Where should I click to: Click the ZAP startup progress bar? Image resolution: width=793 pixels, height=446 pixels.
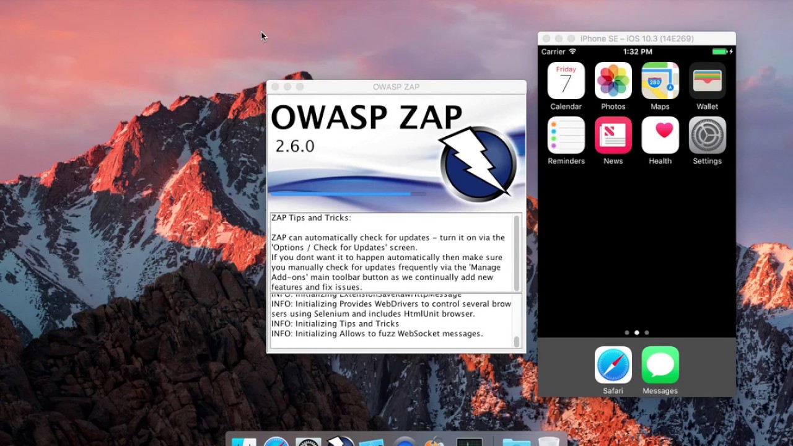[348, 194]
